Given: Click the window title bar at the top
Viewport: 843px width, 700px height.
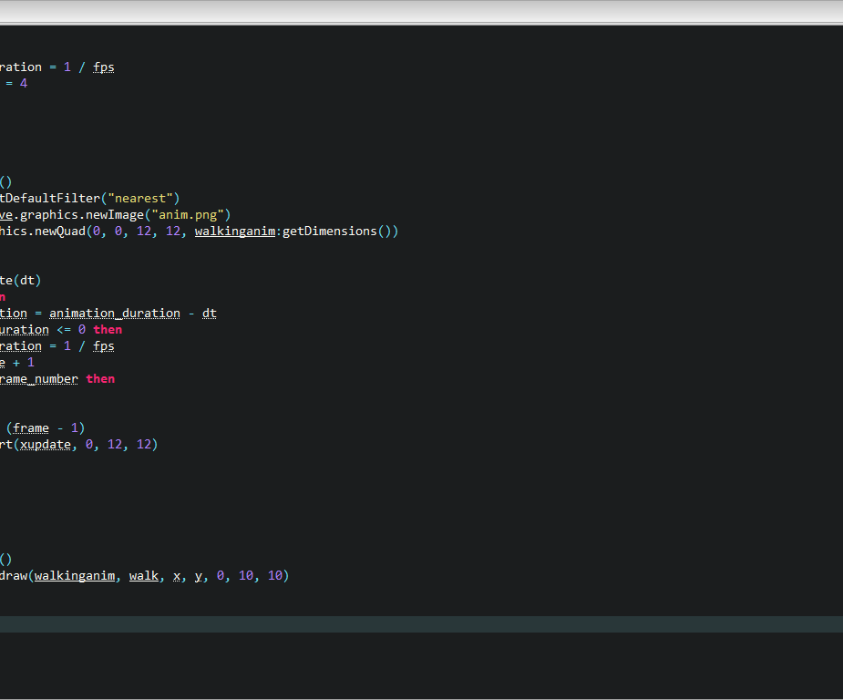Looking at the screenshot, I should [421, 11].
